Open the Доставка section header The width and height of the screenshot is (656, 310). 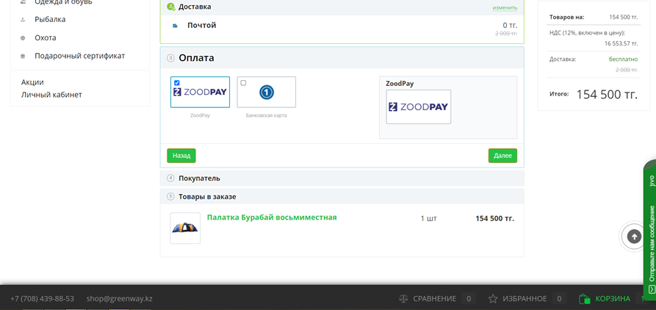point(342,7)
